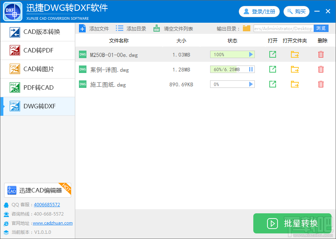The width and height of the screenshot is (336, 239).
Task: Open QQ customer service link 4006685572
Action: (x=47, y=205)
